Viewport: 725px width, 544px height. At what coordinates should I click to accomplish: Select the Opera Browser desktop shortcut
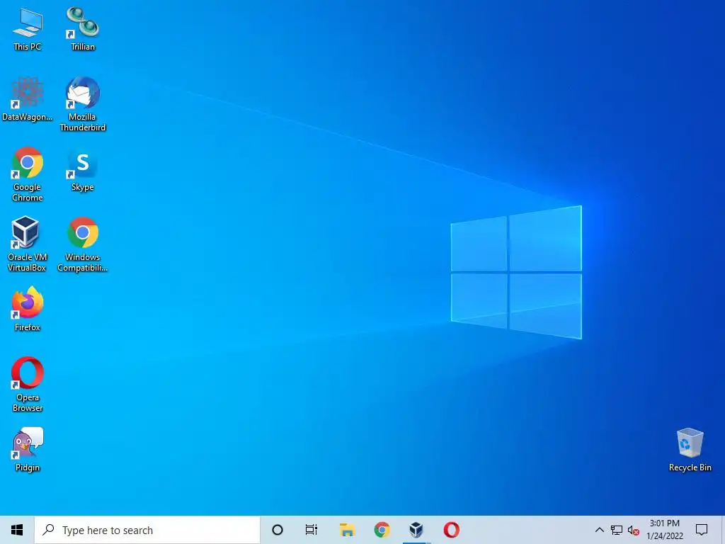click(x=28, y=385)
